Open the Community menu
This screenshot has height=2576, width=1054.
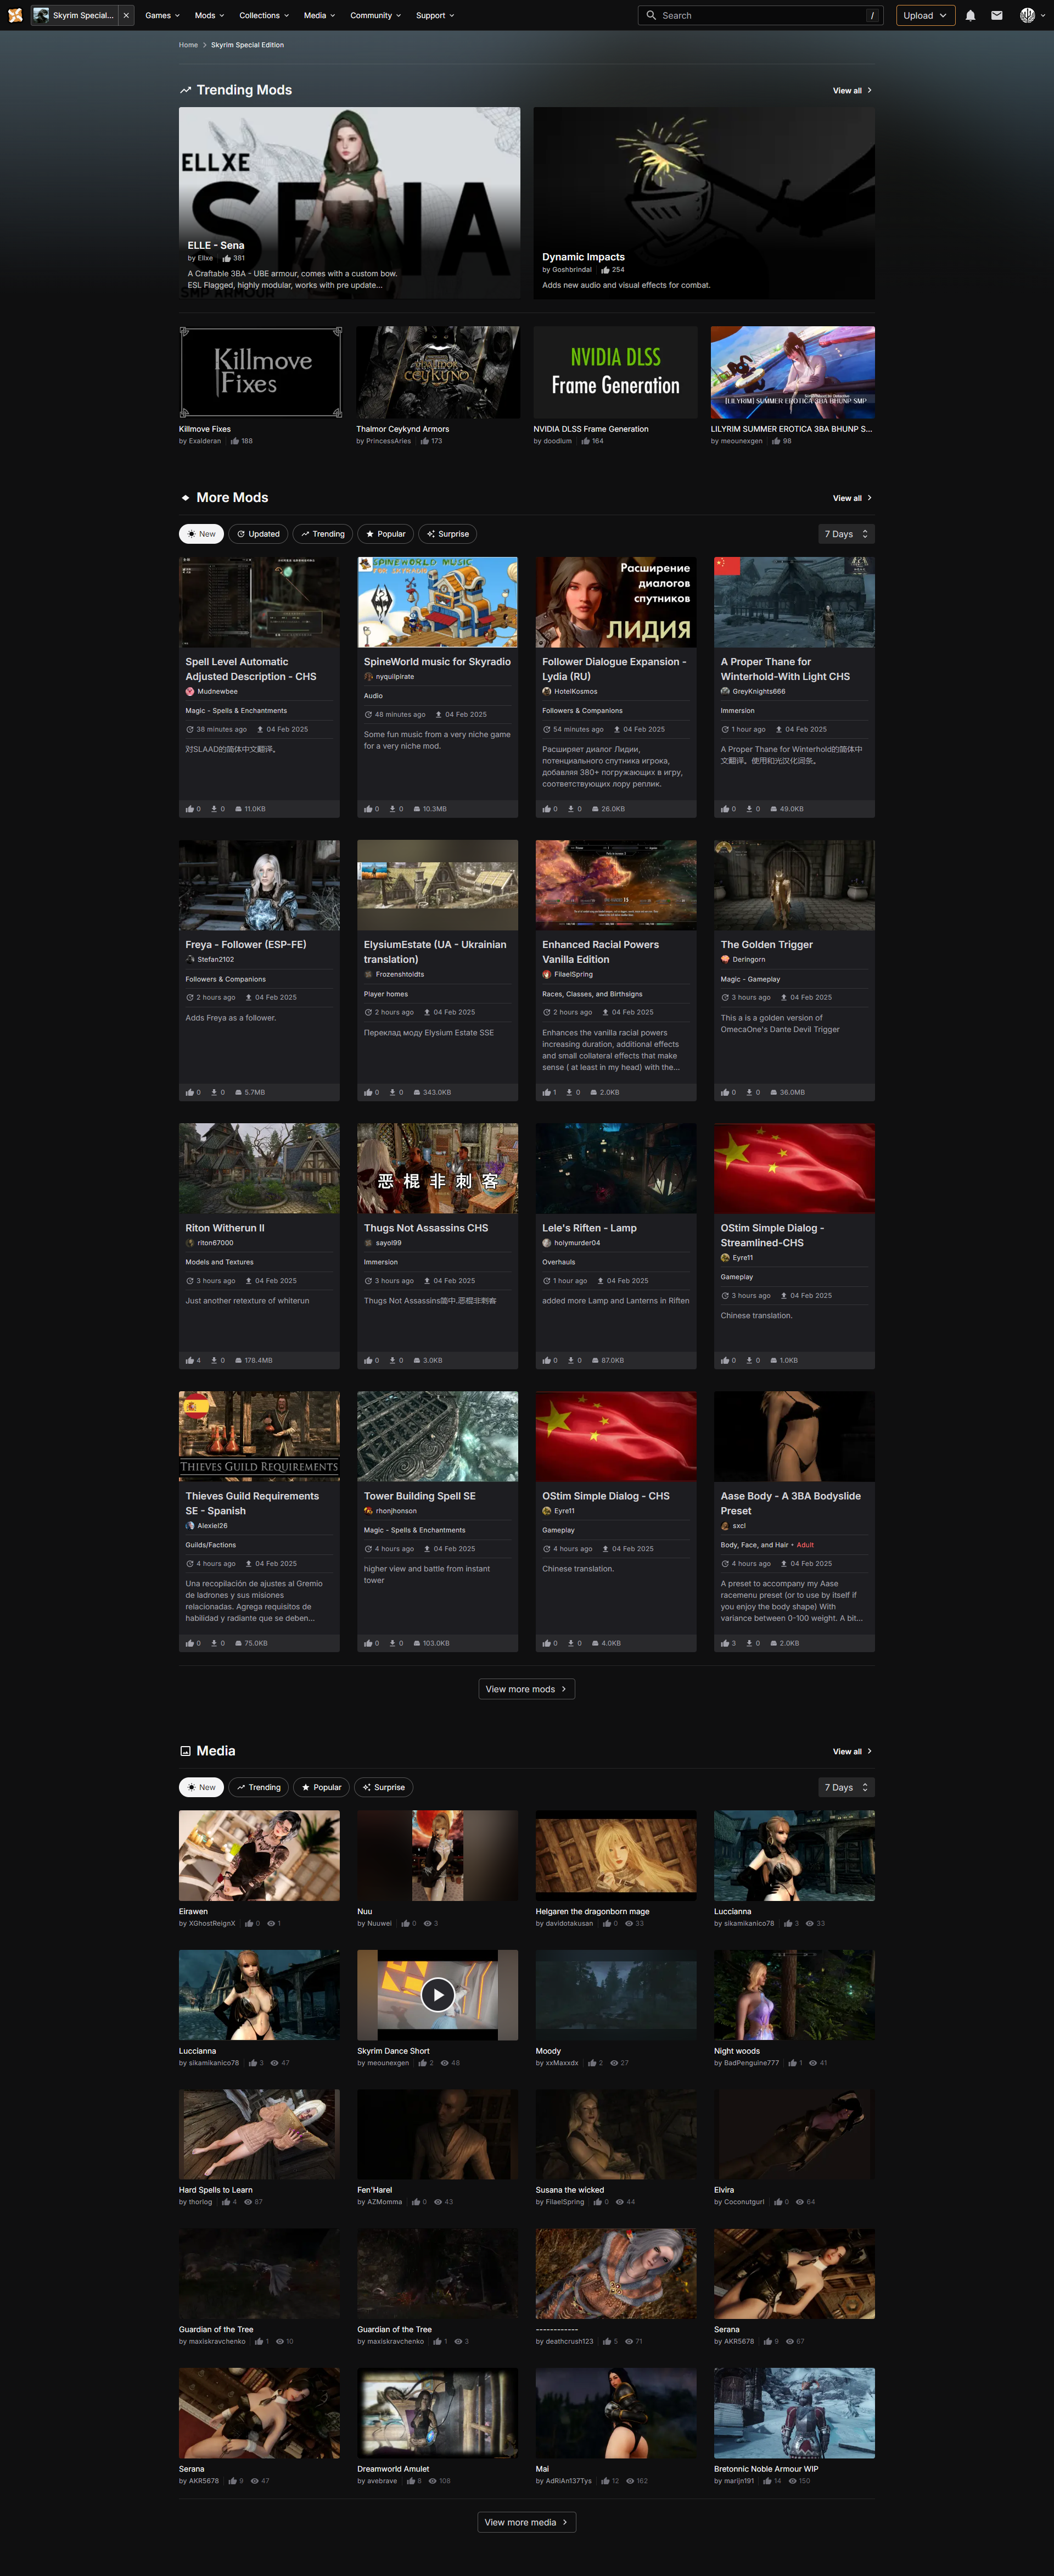click(x=374, y=15)
